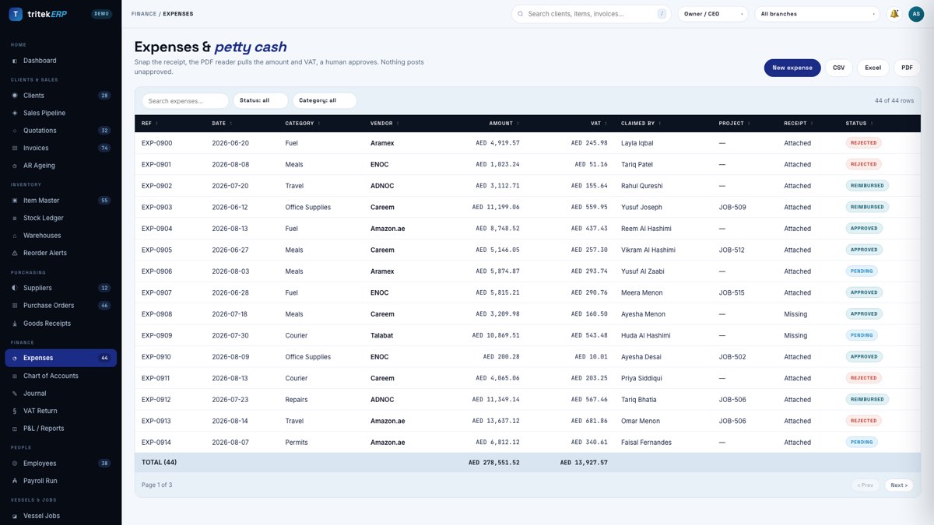Sort by the REF column header

click(149, 124)
